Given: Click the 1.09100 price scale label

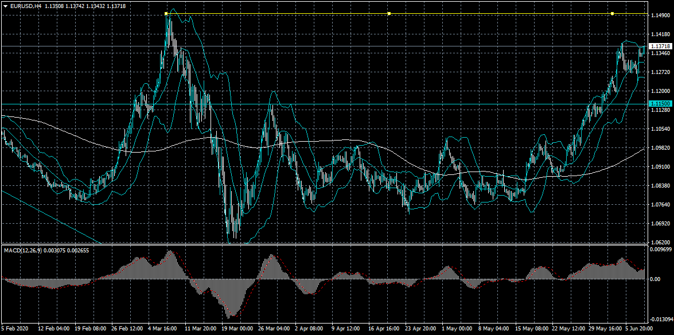Looking at the screenshot, I should (x=659, y=167).
